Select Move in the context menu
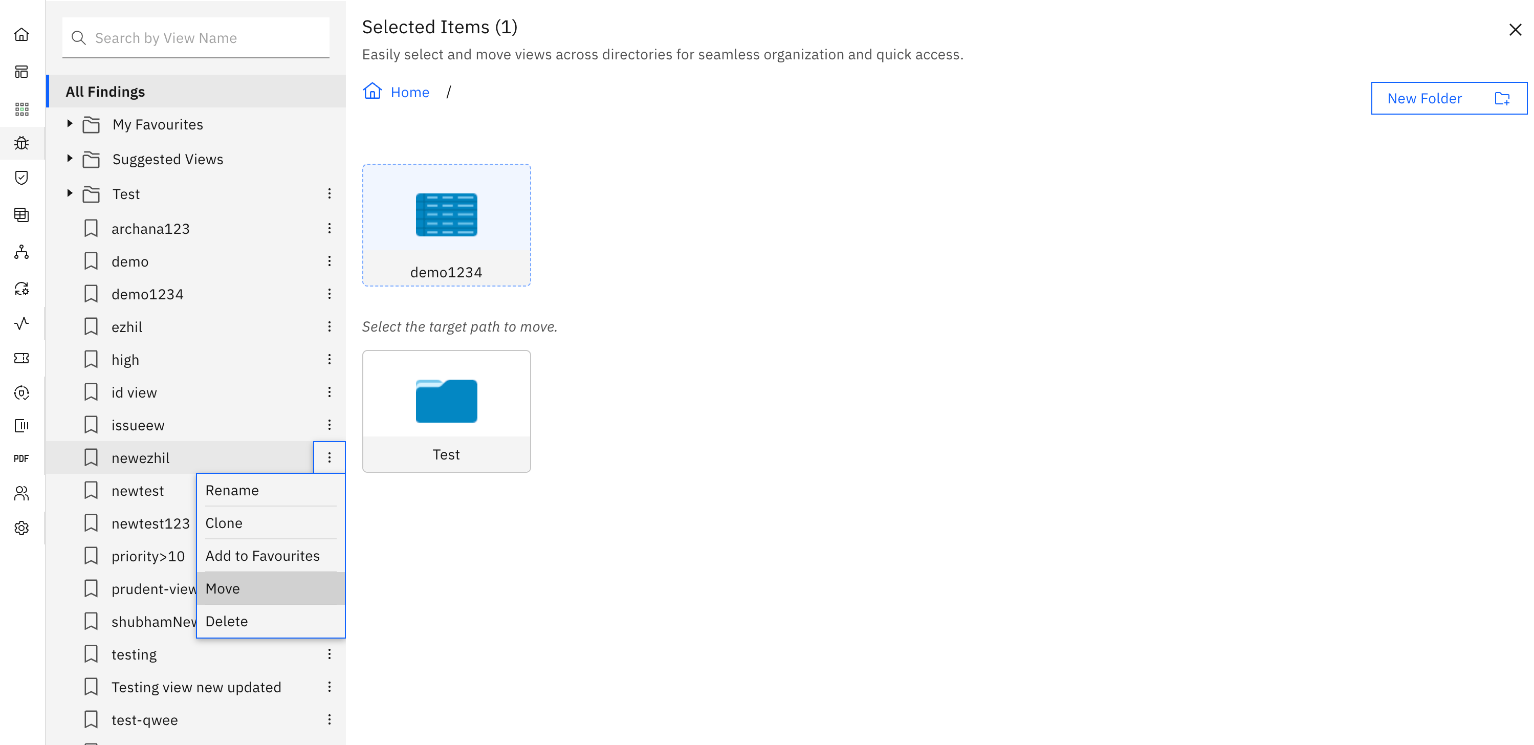Image resolution: width=1534 pixels, height=745 pixels. coord(271,588)
